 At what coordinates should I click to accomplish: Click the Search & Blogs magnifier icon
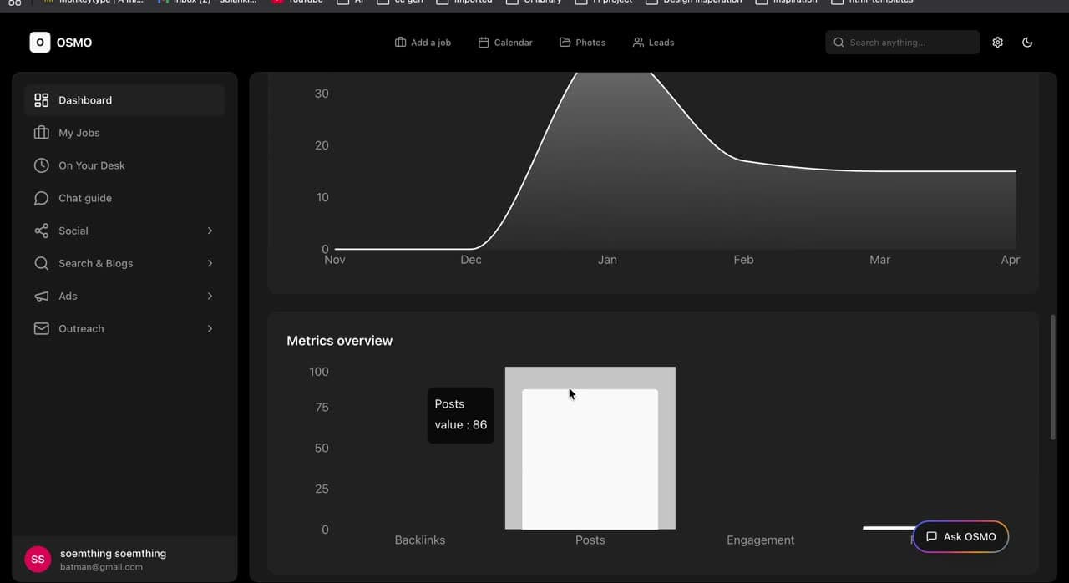coord(41,263)
